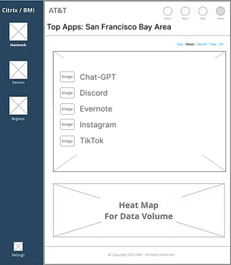Click the image placeholder beside TikTok
231x265 pixels.
tap(67, 141)
